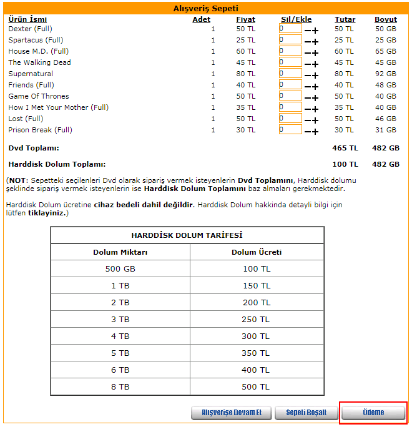The height and width of the screenshot is (437, 412).
Task: Click the Adet column header
Action: 201,19
